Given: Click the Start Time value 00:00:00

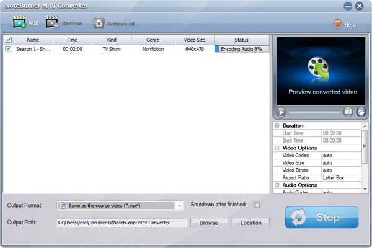Looking at the screenshot, I should coord(332,133).
